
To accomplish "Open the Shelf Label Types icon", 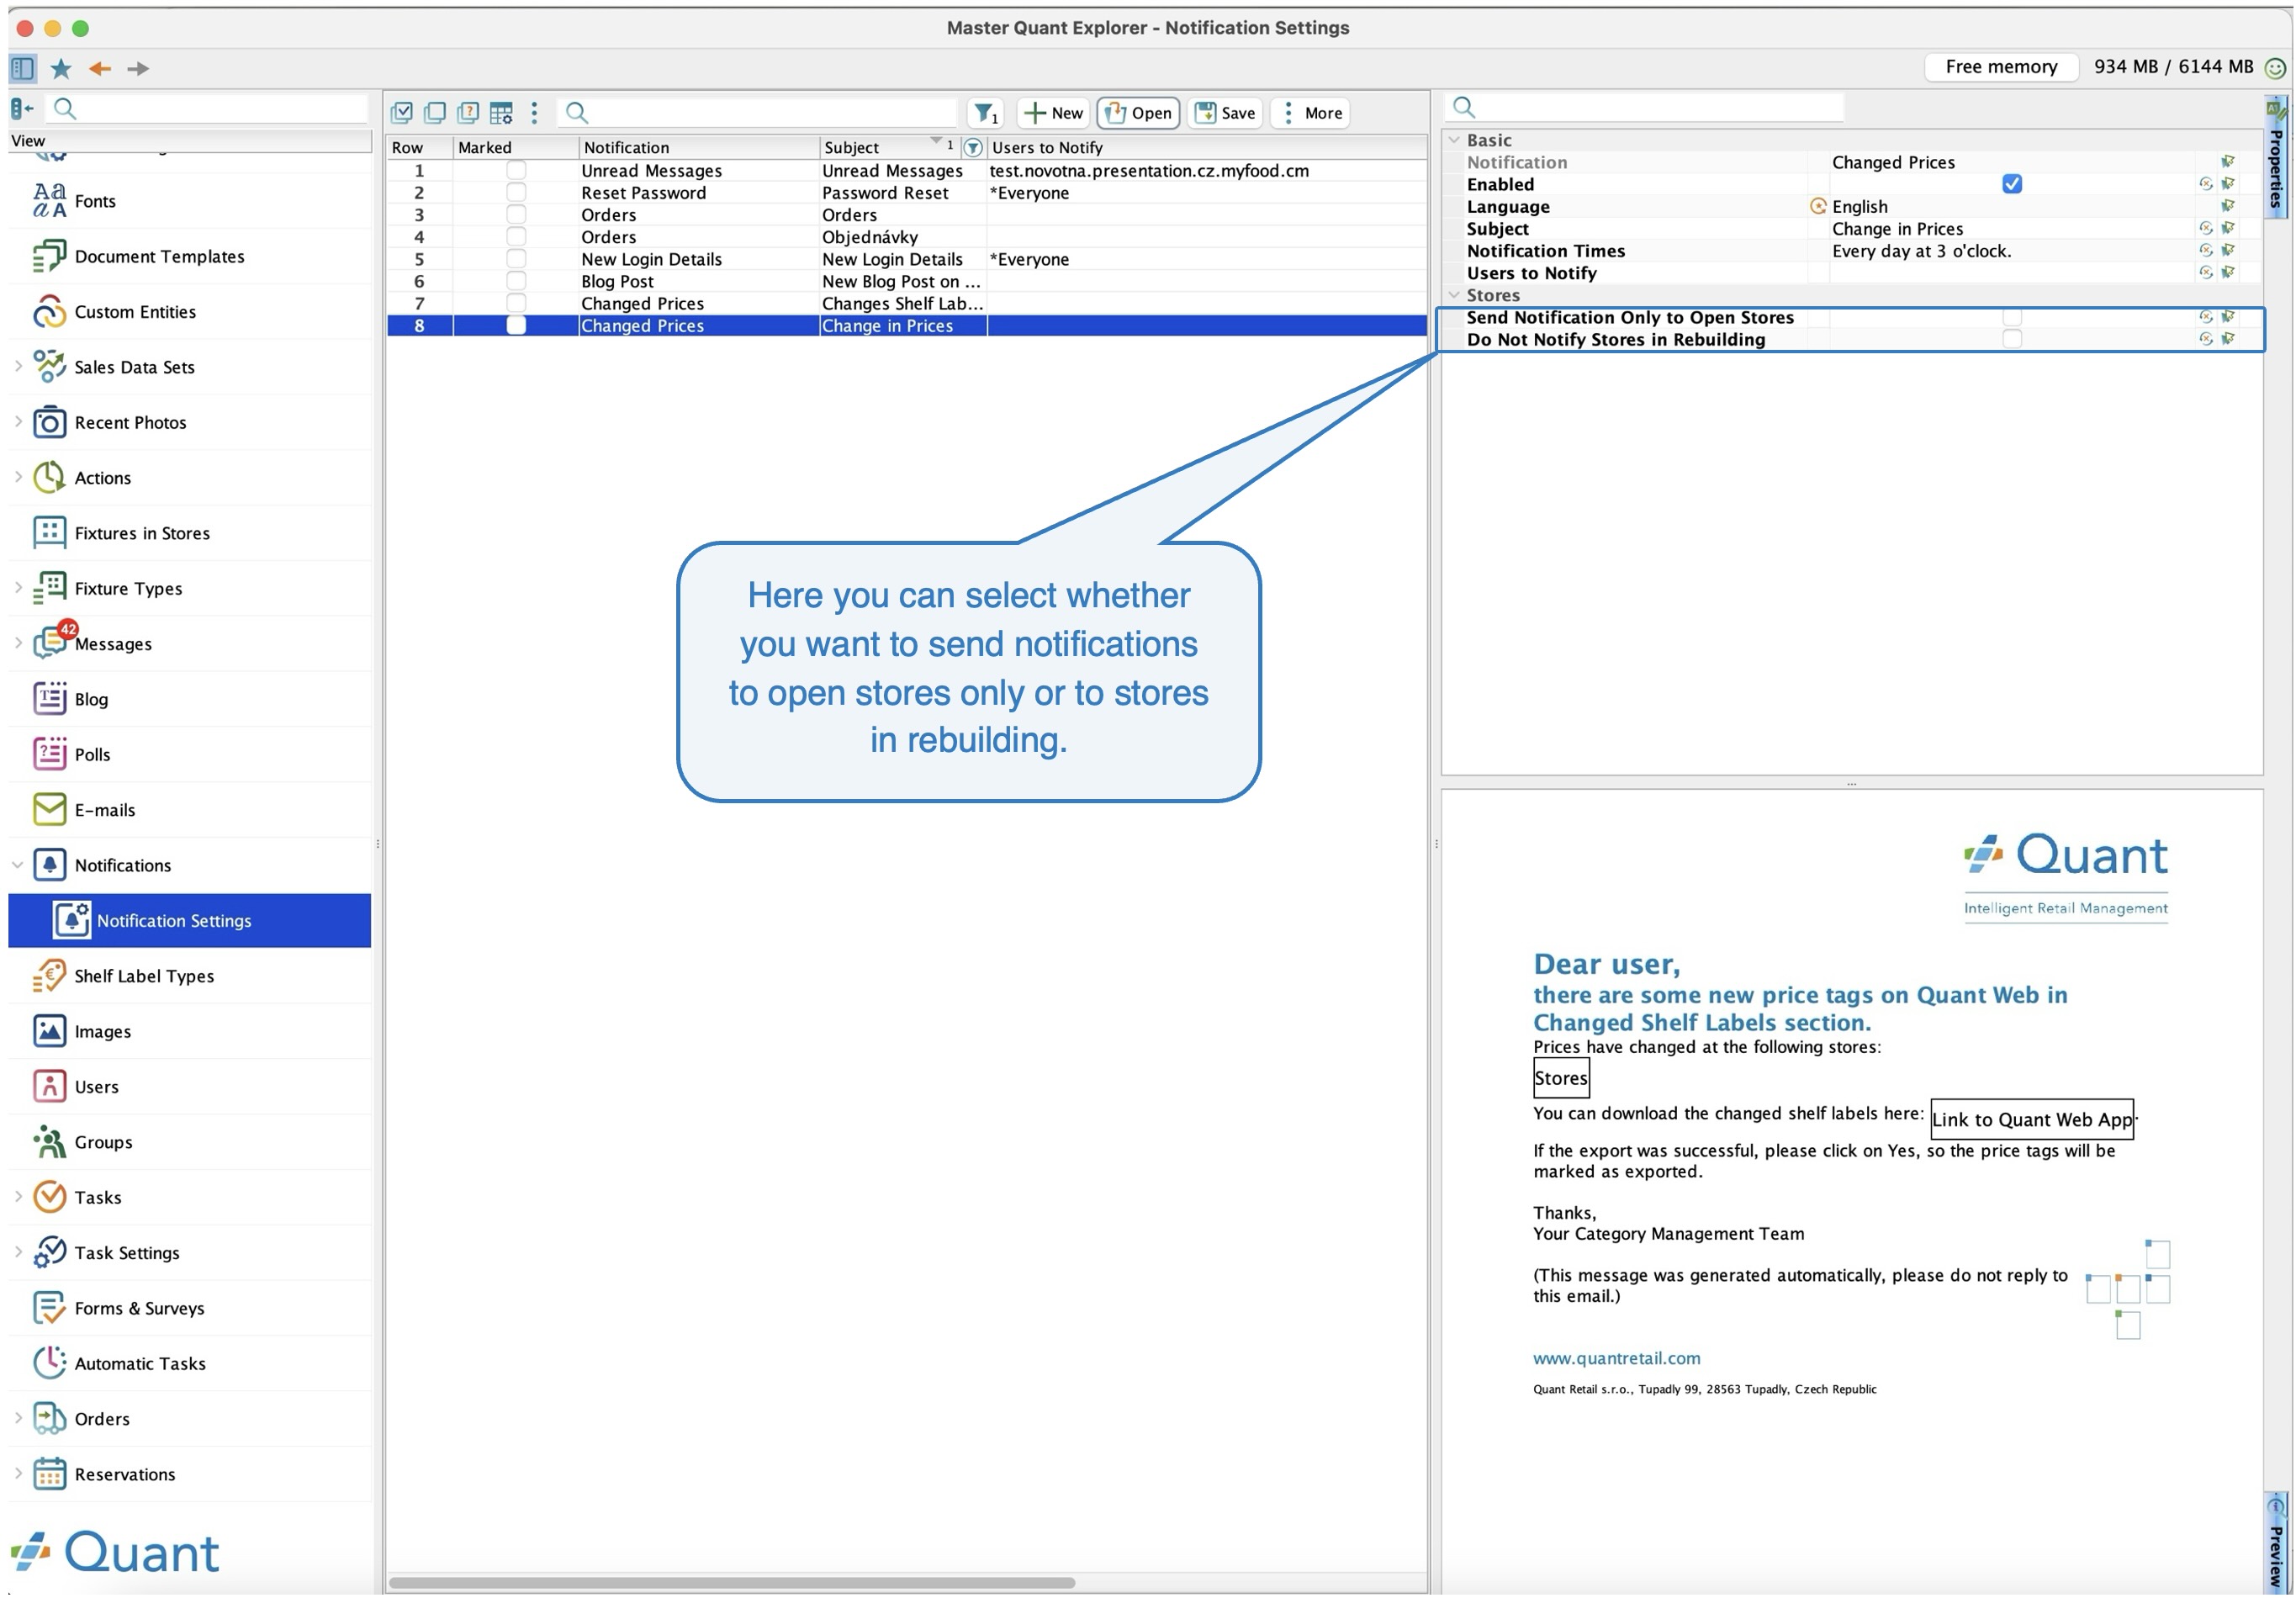I will pos(49,976).
